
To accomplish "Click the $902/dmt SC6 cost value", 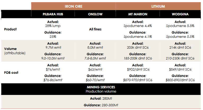I will (x=138, y=70).
